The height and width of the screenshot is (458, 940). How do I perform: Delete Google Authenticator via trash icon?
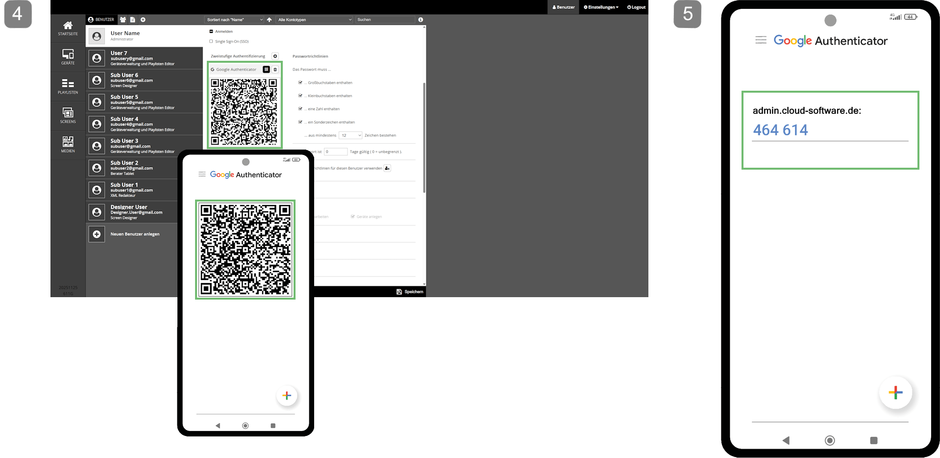tap(275, 70)
